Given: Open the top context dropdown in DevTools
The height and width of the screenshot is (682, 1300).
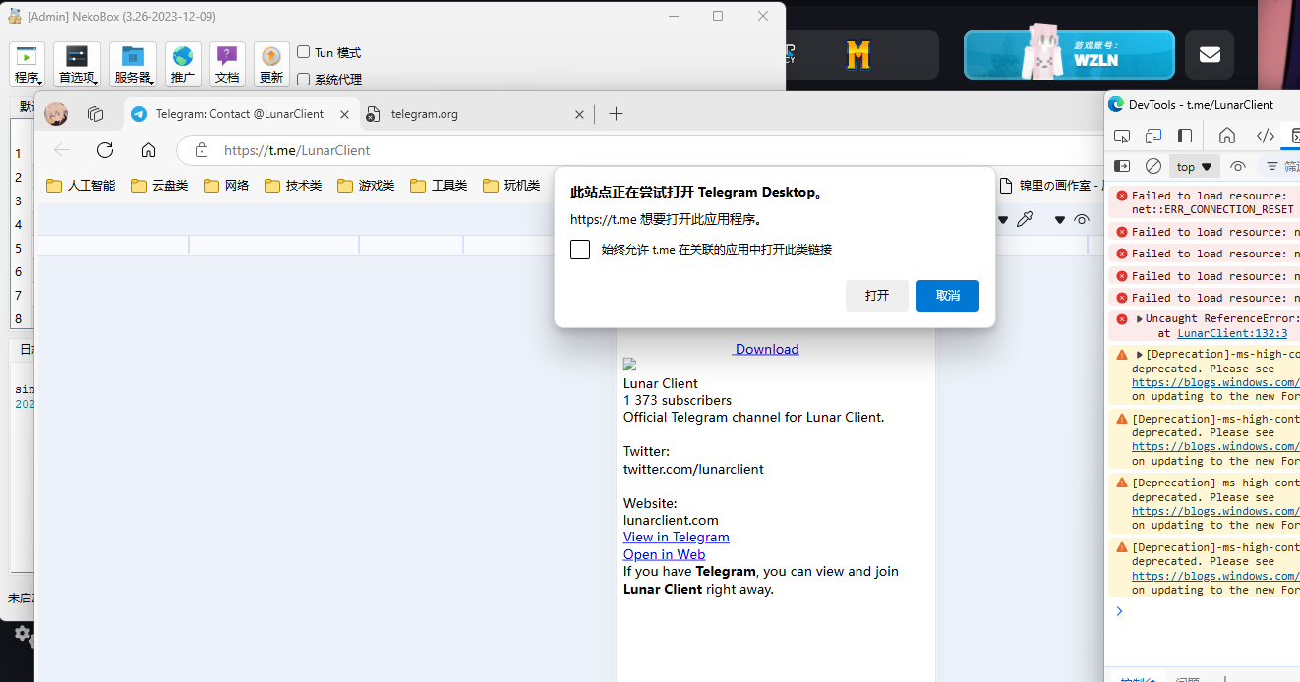Looking at the screenshot, I should click(1195, 167).
